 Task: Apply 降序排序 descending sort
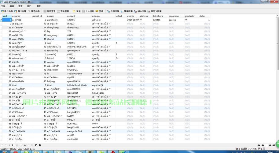pos(127,11)
